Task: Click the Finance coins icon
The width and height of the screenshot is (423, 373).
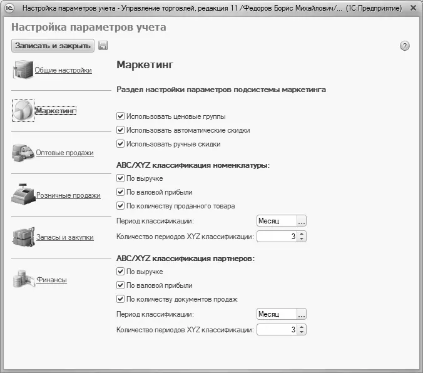Action: pyautogui.click(x=23, y=279)
